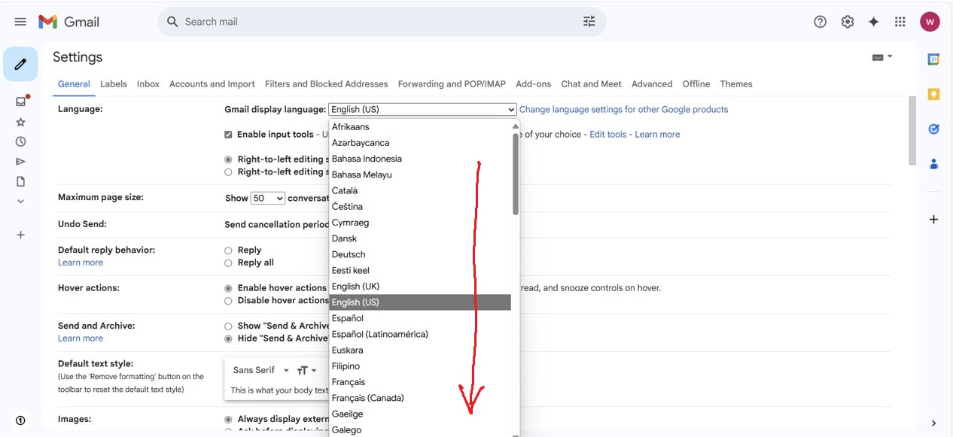Screen dimensions: 953x437
Task: Click Learn more beside Edit tools
Action: coord(657,135)
